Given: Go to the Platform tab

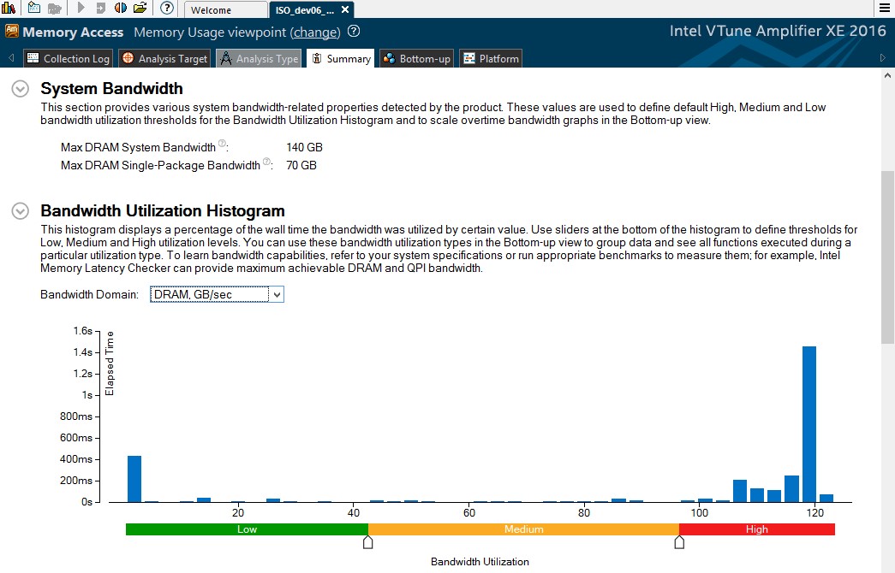Looking at the screenshot, I should click(x=491, y=59).
